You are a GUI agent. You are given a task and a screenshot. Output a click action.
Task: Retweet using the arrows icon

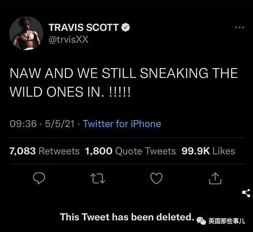pyautogui.click(x=98, y=178)
